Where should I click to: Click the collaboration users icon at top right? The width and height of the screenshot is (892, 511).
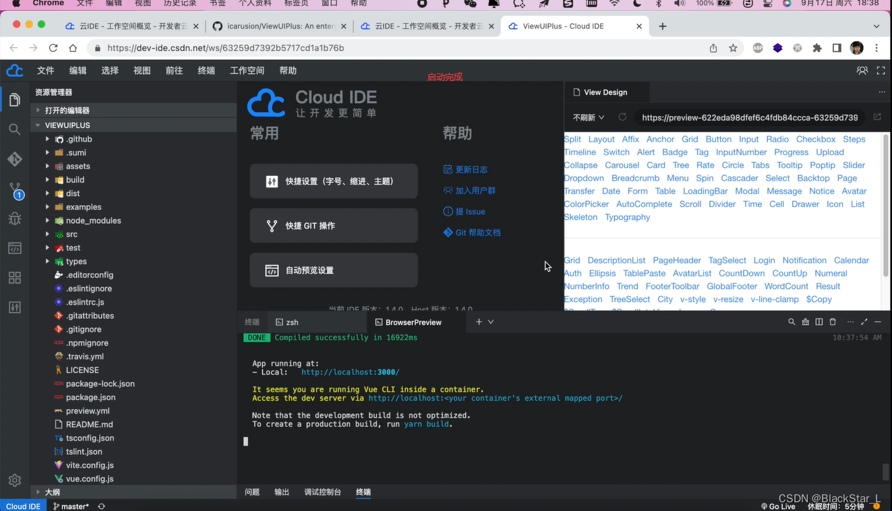[x=862, y=70]
